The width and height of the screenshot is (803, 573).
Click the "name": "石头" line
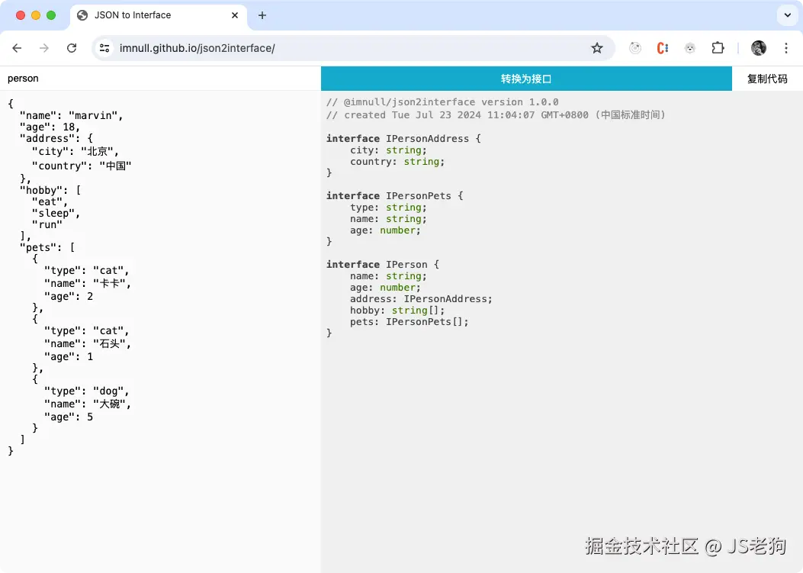88,343
